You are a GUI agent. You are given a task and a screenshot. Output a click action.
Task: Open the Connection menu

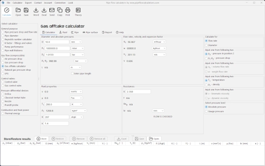(x=60, y=3)
